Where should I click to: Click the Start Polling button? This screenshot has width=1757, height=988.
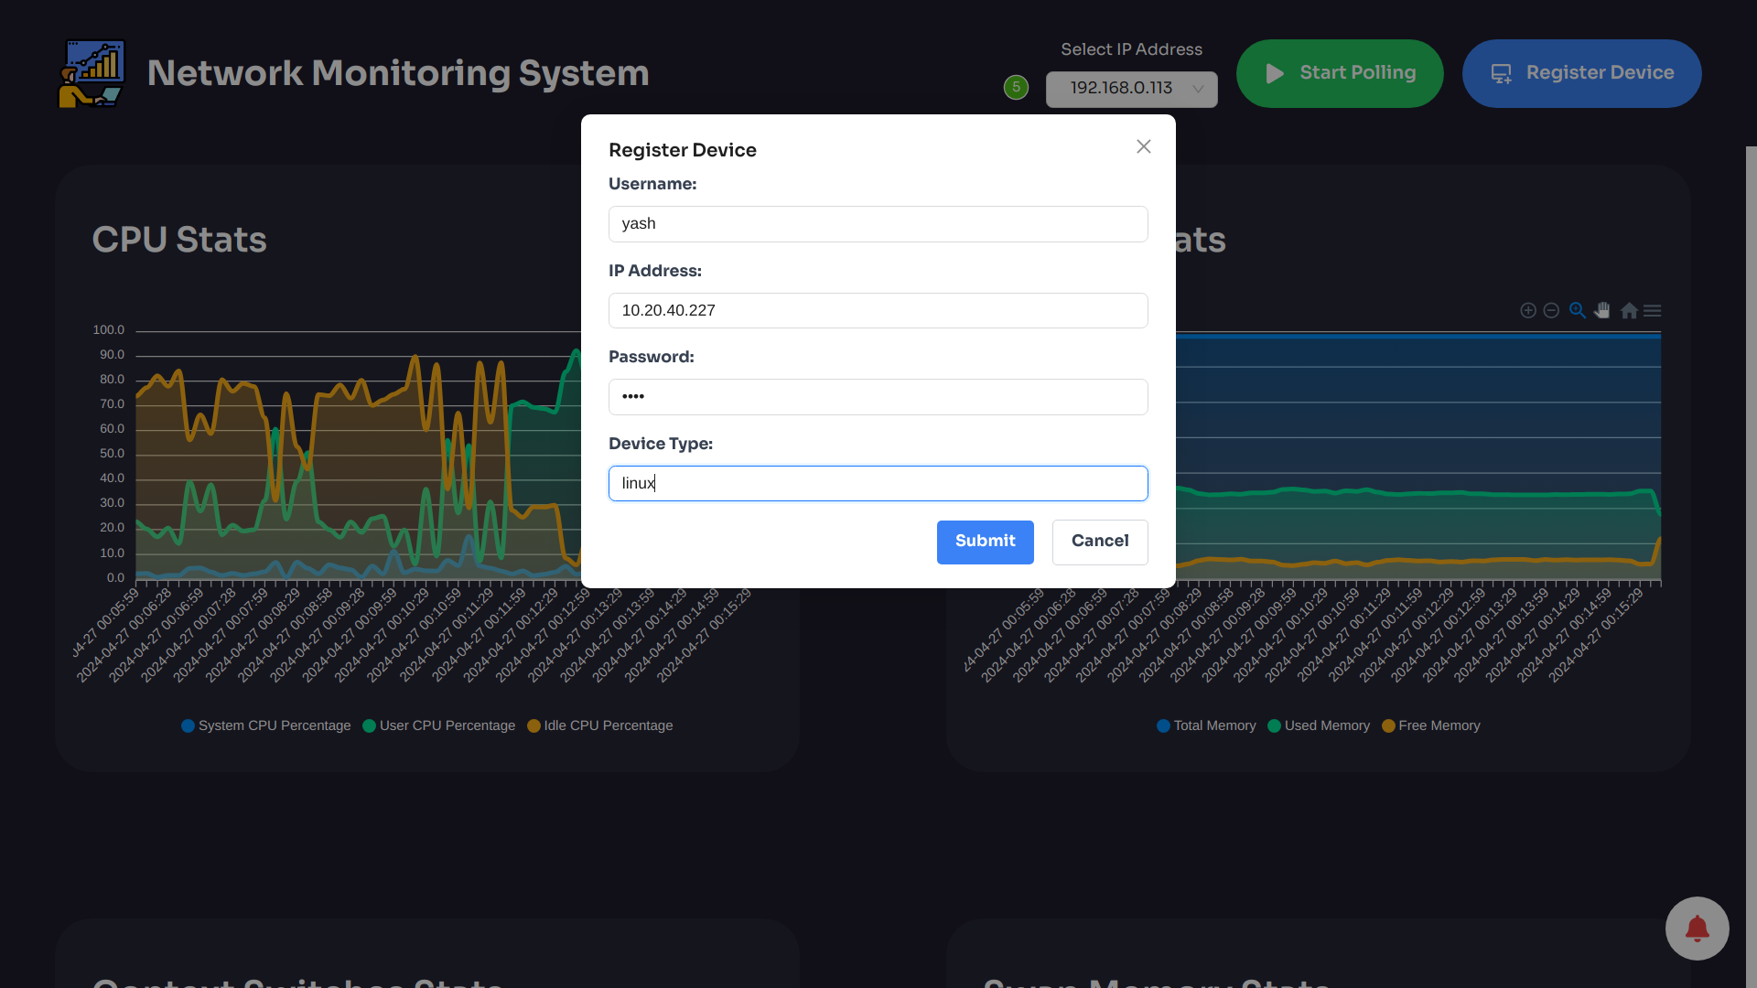click(1340, 73)
